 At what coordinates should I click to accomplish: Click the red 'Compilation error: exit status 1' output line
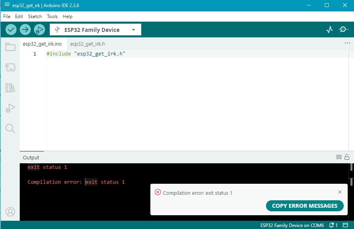(76, 182)
